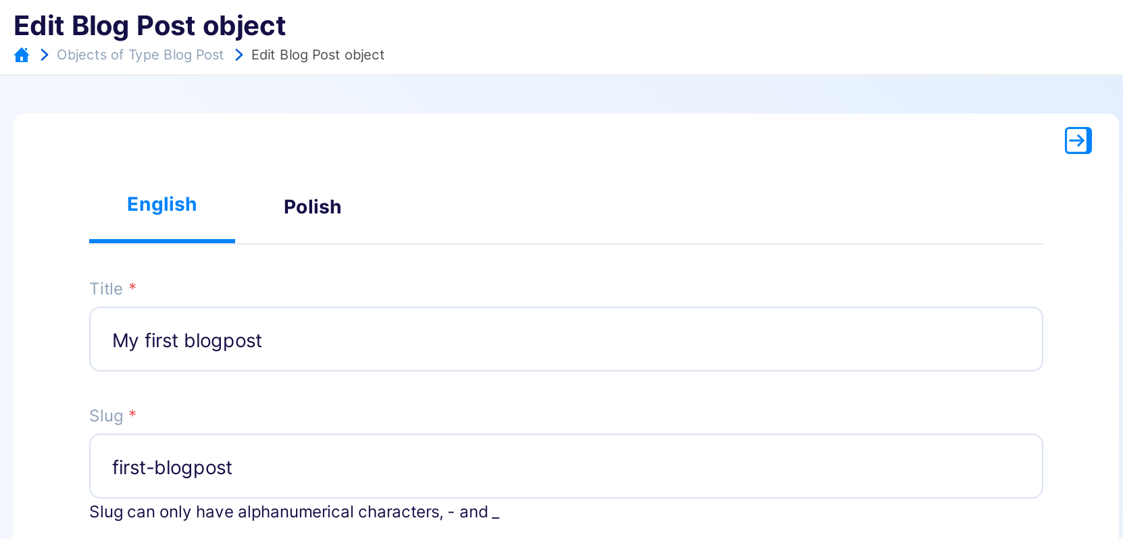1123x539 pixels.
Task: Click the chevron before Edit Blog Post object
Action: (239, 55)
